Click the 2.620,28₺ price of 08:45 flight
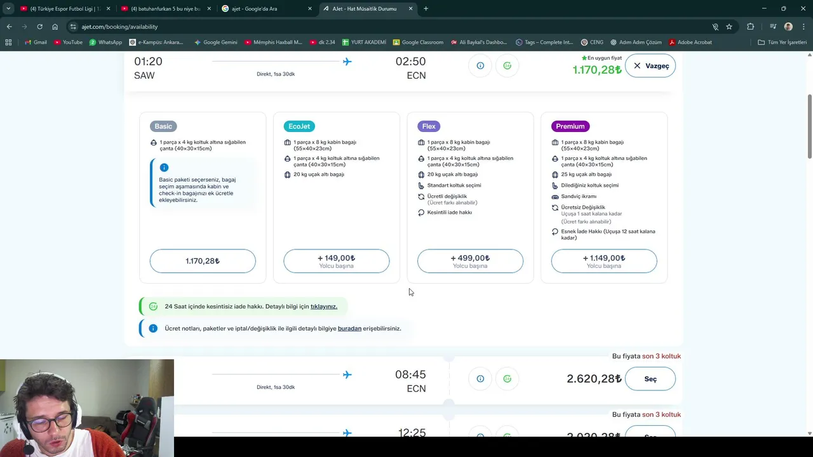The height and width of the screenshot is (457, 813). tap(594, 379)
